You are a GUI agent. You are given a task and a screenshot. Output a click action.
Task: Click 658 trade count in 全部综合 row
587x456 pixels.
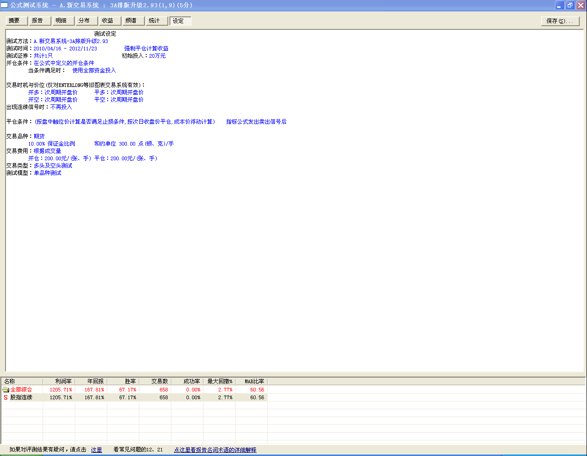[164, 390]
